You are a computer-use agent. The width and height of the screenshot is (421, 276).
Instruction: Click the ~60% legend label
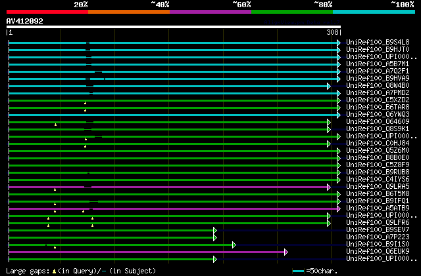coord(241,5)
